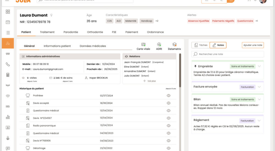275x151 pixels.
Task: Open the phone icon in left sidebar
Action: pos(8,64)
